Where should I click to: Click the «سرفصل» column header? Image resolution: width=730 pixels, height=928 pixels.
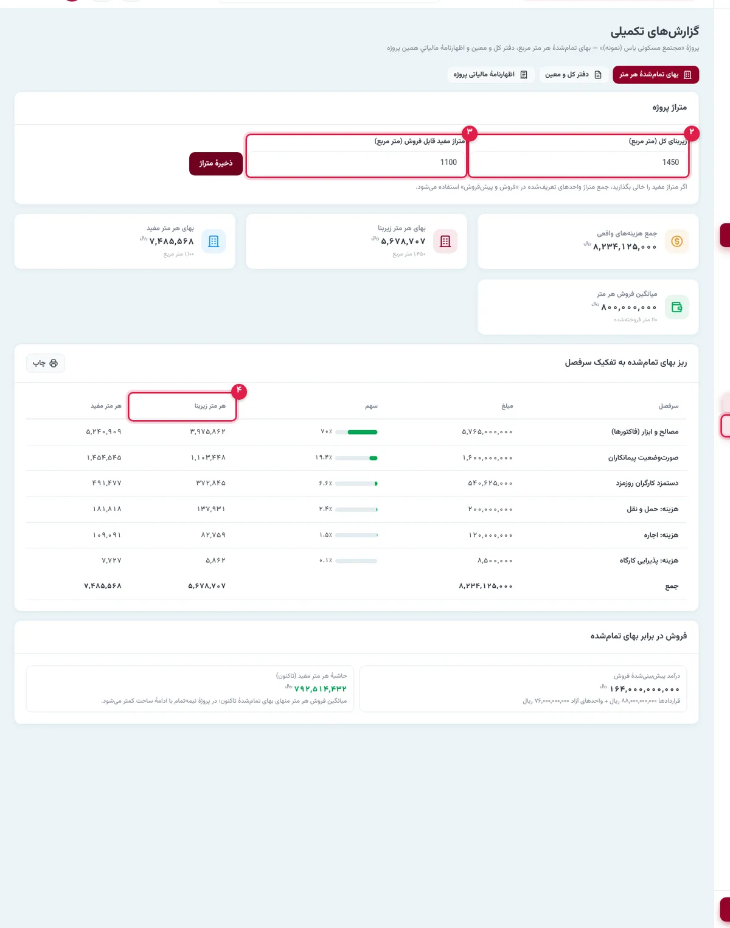click(669, 406)
